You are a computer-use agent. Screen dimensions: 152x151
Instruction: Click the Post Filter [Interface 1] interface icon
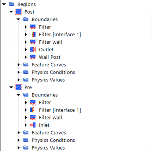(34, 34)
